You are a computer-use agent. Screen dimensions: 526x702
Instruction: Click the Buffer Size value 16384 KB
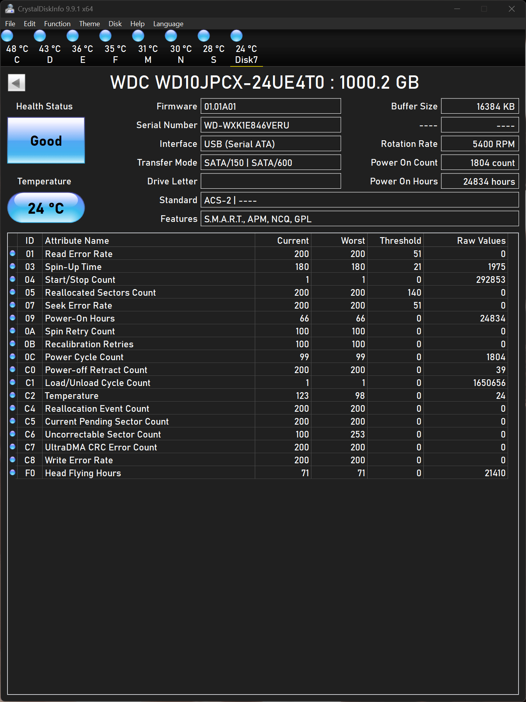click(480, 106)
